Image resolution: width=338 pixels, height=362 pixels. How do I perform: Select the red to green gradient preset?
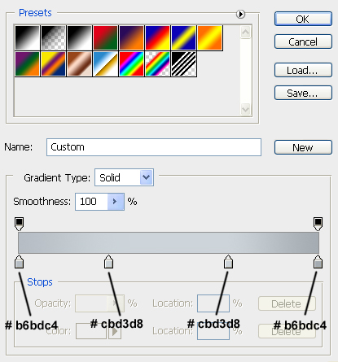point(105,38)
